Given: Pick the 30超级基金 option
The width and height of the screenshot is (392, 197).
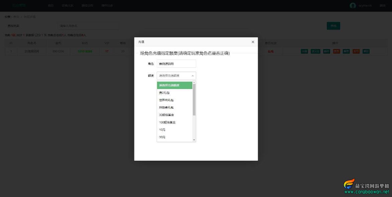Looking at the screenshot, I should [x=175, y=115].
